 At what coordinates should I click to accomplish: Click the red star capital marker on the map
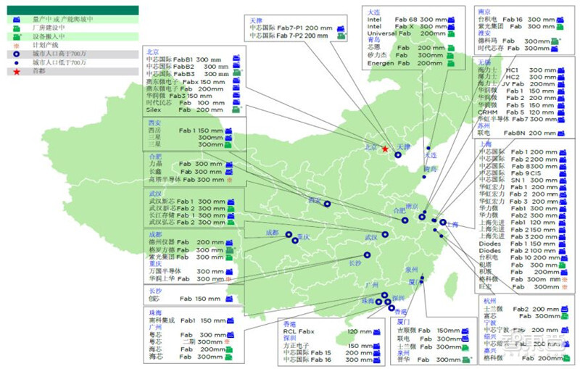click(385, 149)
